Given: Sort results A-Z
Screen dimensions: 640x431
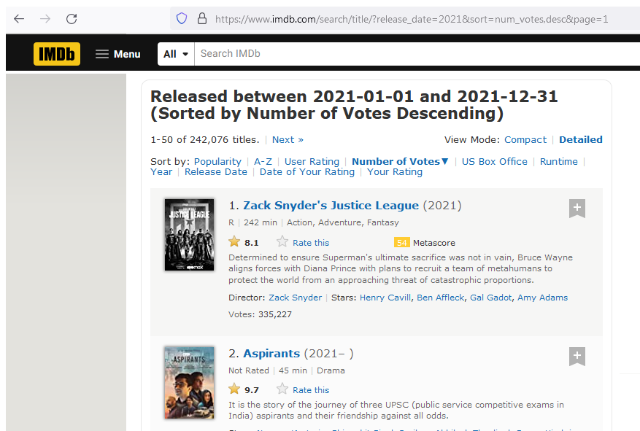Looking at the screenshot, I should 263,161.
